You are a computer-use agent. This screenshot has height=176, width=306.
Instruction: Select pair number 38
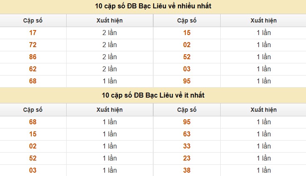[x=187, y=170]
